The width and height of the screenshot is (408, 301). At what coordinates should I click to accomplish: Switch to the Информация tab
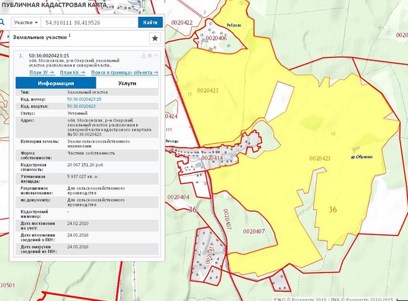coord(56,84)
